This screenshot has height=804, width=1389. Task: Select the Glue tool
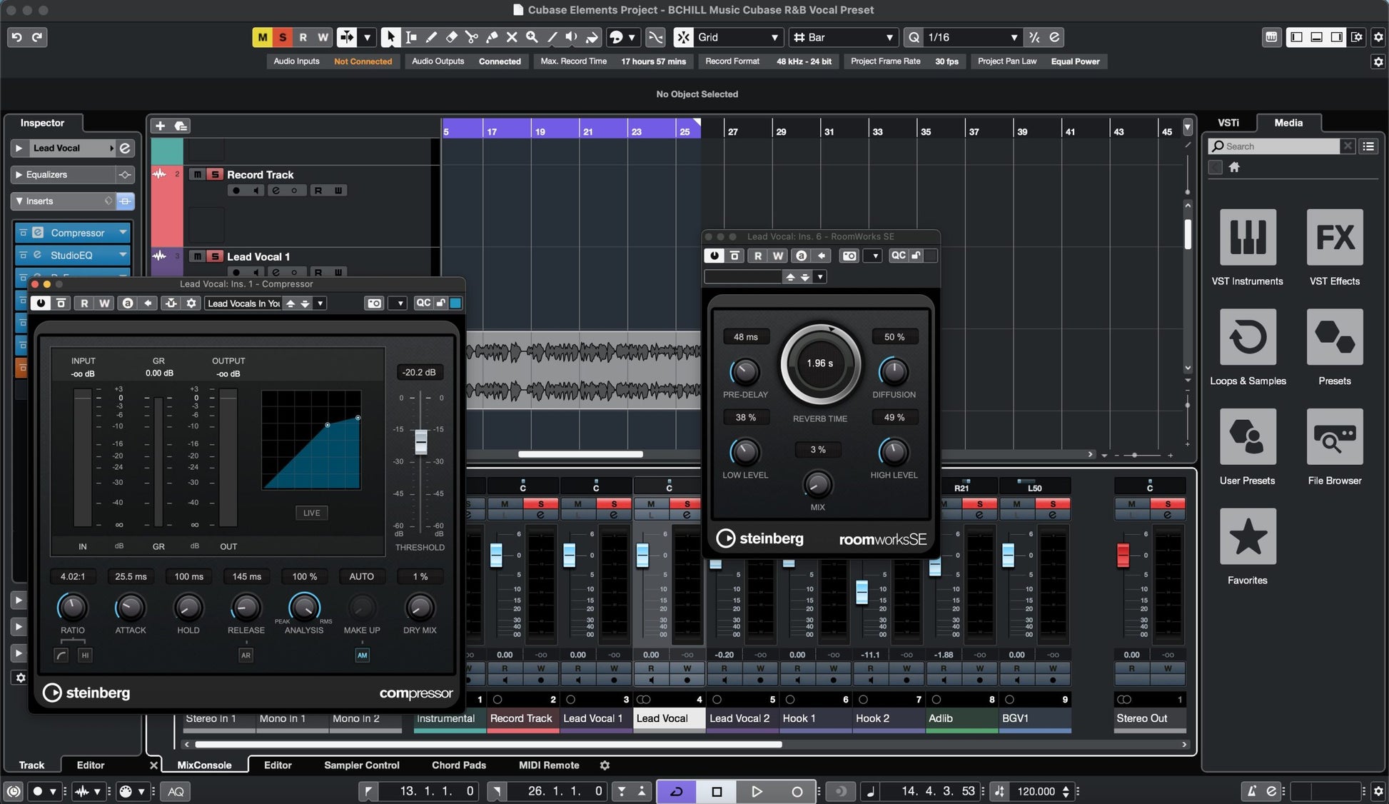pos(492,37)
